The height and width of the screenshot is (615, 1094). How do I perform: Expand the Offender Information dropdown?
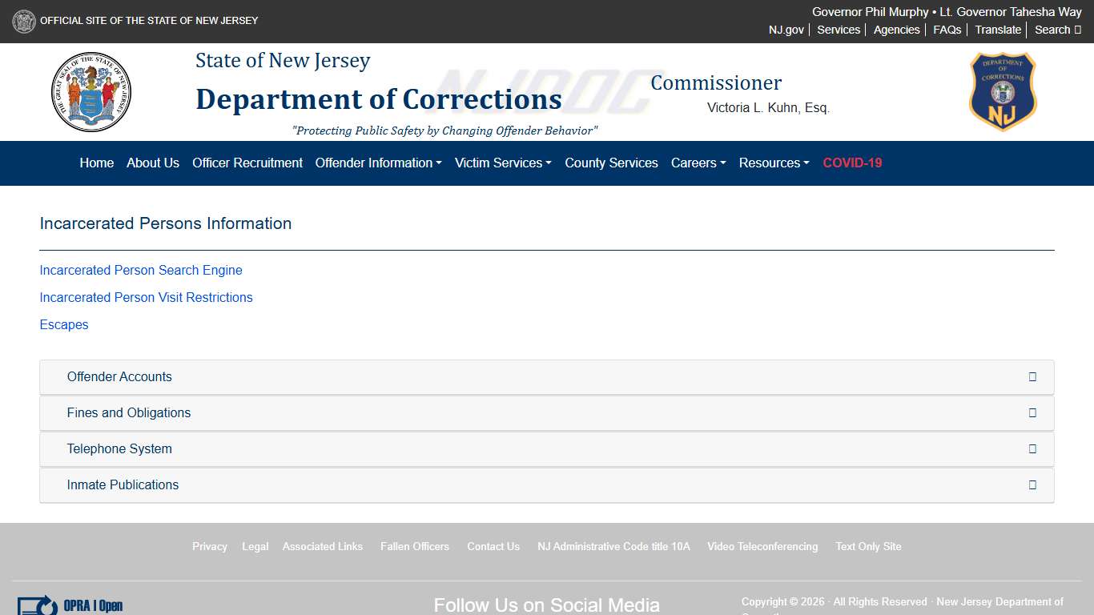pyautogui.click(x=378, y=163)
